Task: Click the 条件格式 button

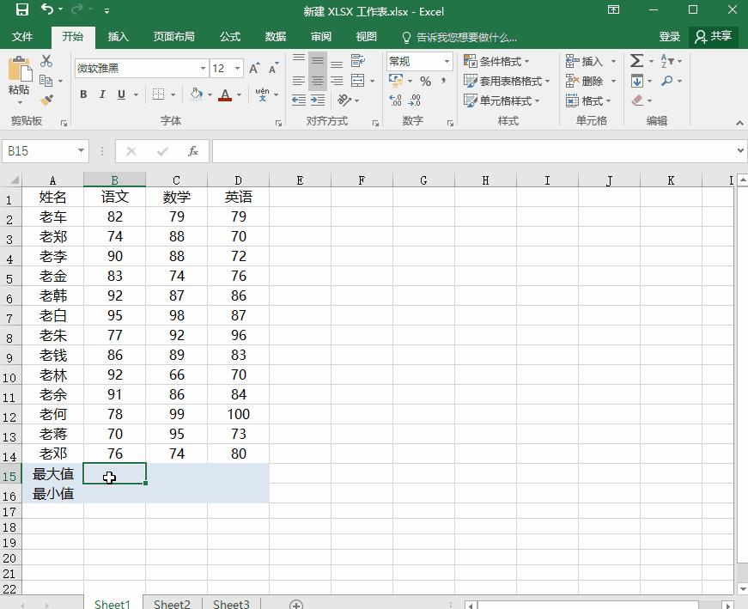Action: coord(496,61)
